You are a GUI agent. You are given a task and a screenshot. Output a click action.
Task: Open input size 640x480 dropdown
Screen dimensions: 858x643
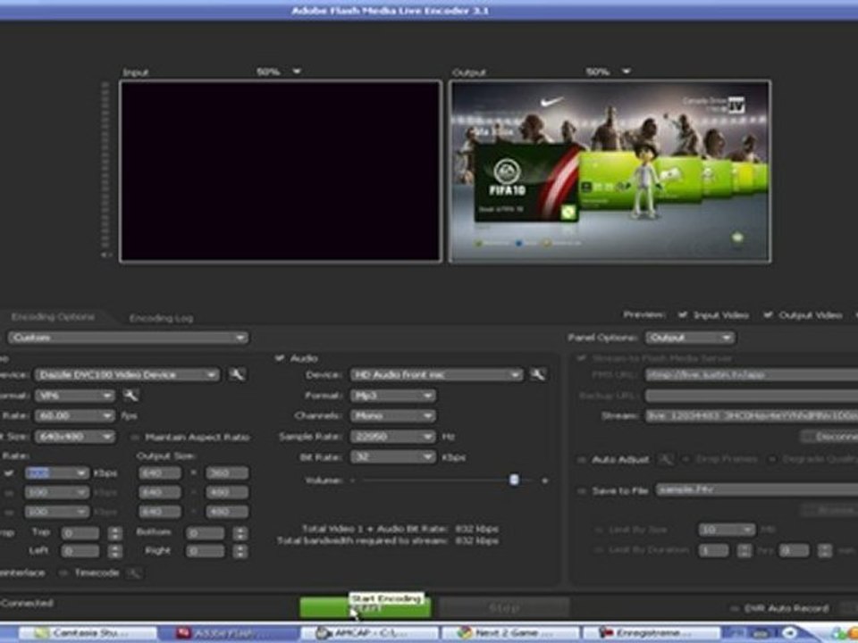[75, 437]
